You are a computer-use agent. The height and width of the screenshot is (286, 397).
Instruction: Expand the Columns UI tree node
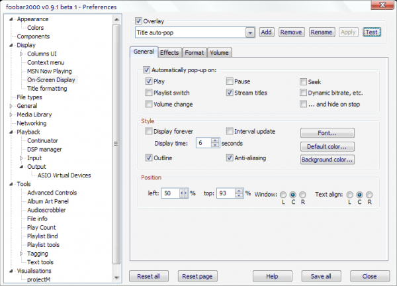click(x=21, y=54)
